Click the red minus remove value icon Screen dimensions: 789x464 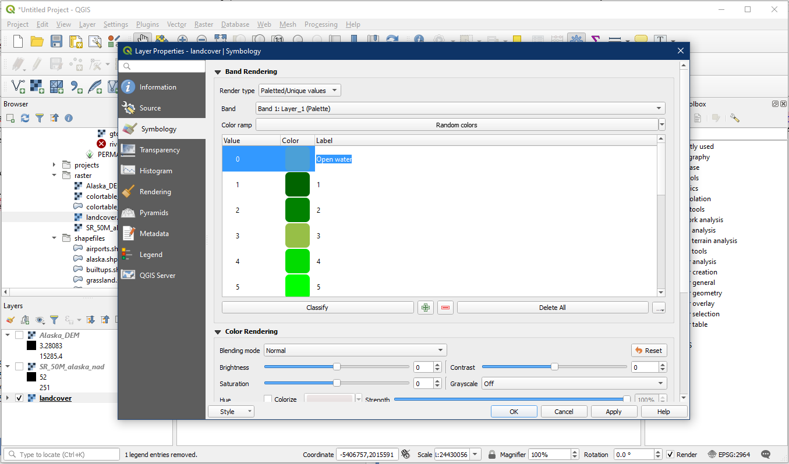[x=445, y=308]
